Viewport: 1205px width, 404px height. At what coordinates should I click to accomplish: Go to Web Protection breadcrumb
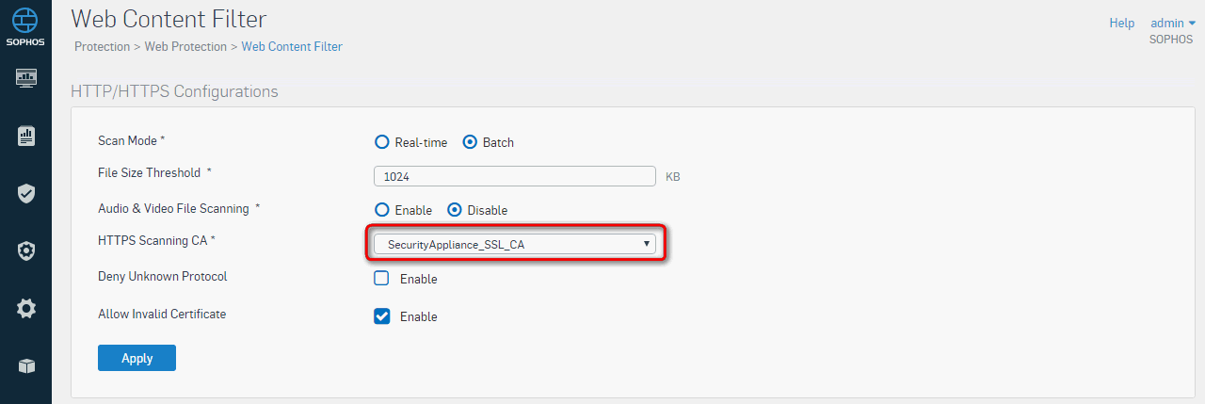185,46
